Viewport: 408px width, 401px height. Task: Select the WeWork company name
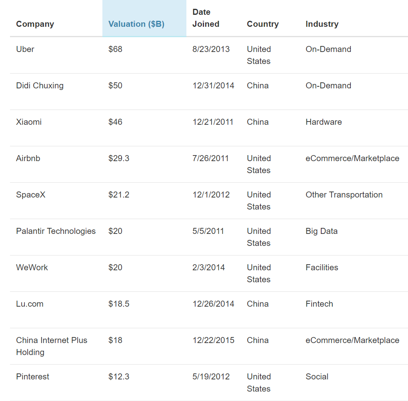click(32, 267)
